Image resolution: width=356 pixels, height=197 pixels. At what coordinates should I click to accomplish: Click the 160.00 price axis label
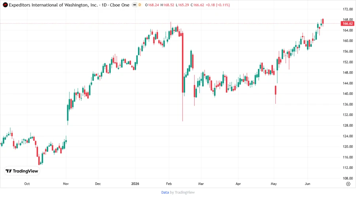pos(348,41)
